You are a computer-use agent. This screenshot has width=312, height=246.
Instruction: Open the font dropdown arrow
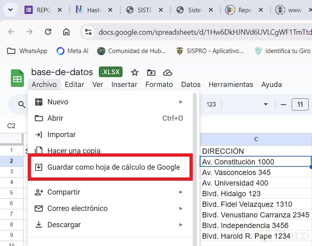coord(265,104)
